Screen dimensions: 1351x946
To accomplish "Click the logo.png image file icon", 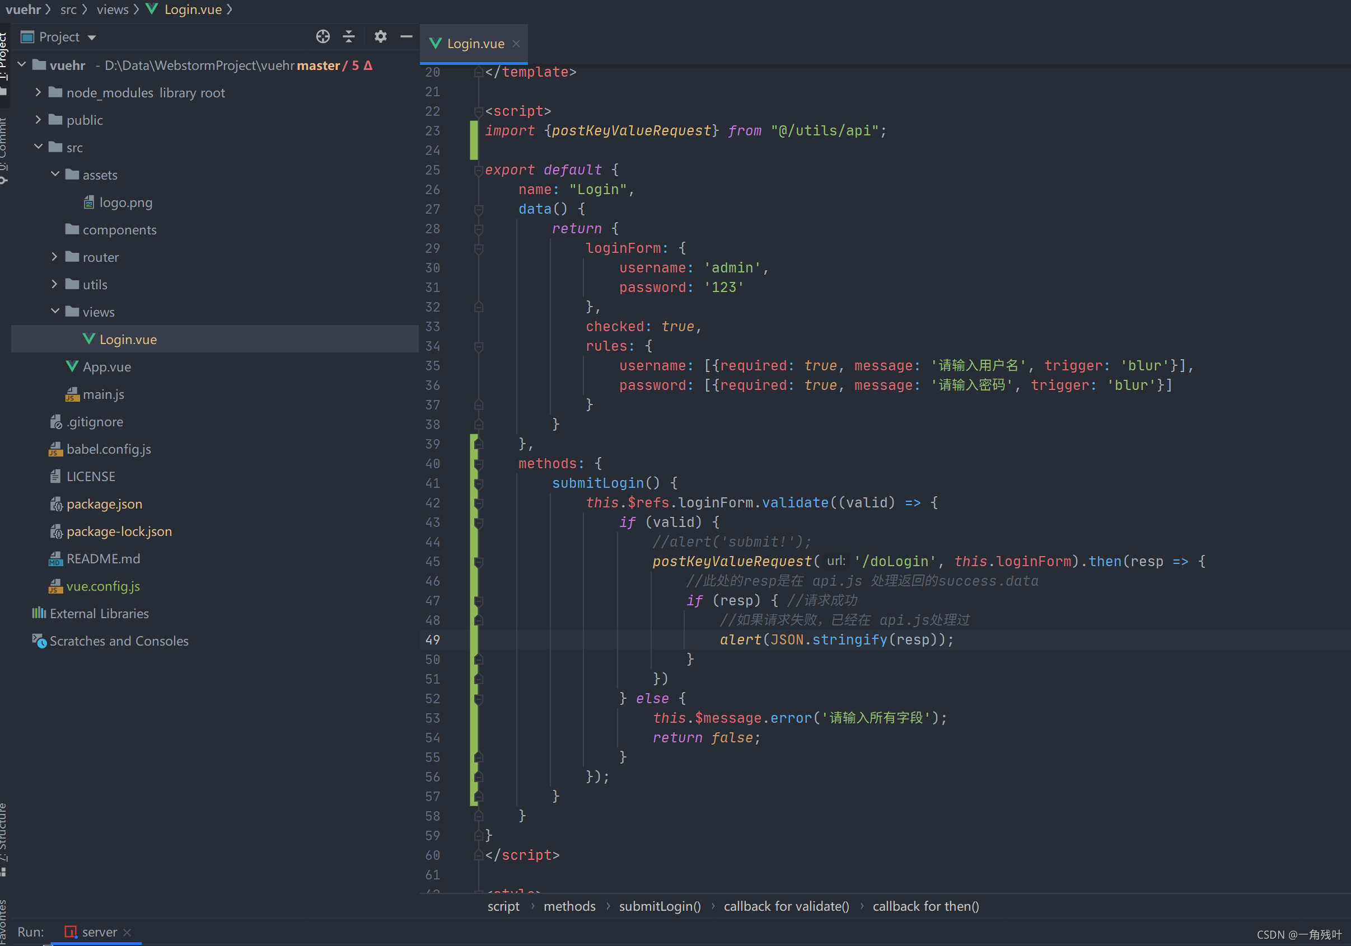I will pos(89,203).
